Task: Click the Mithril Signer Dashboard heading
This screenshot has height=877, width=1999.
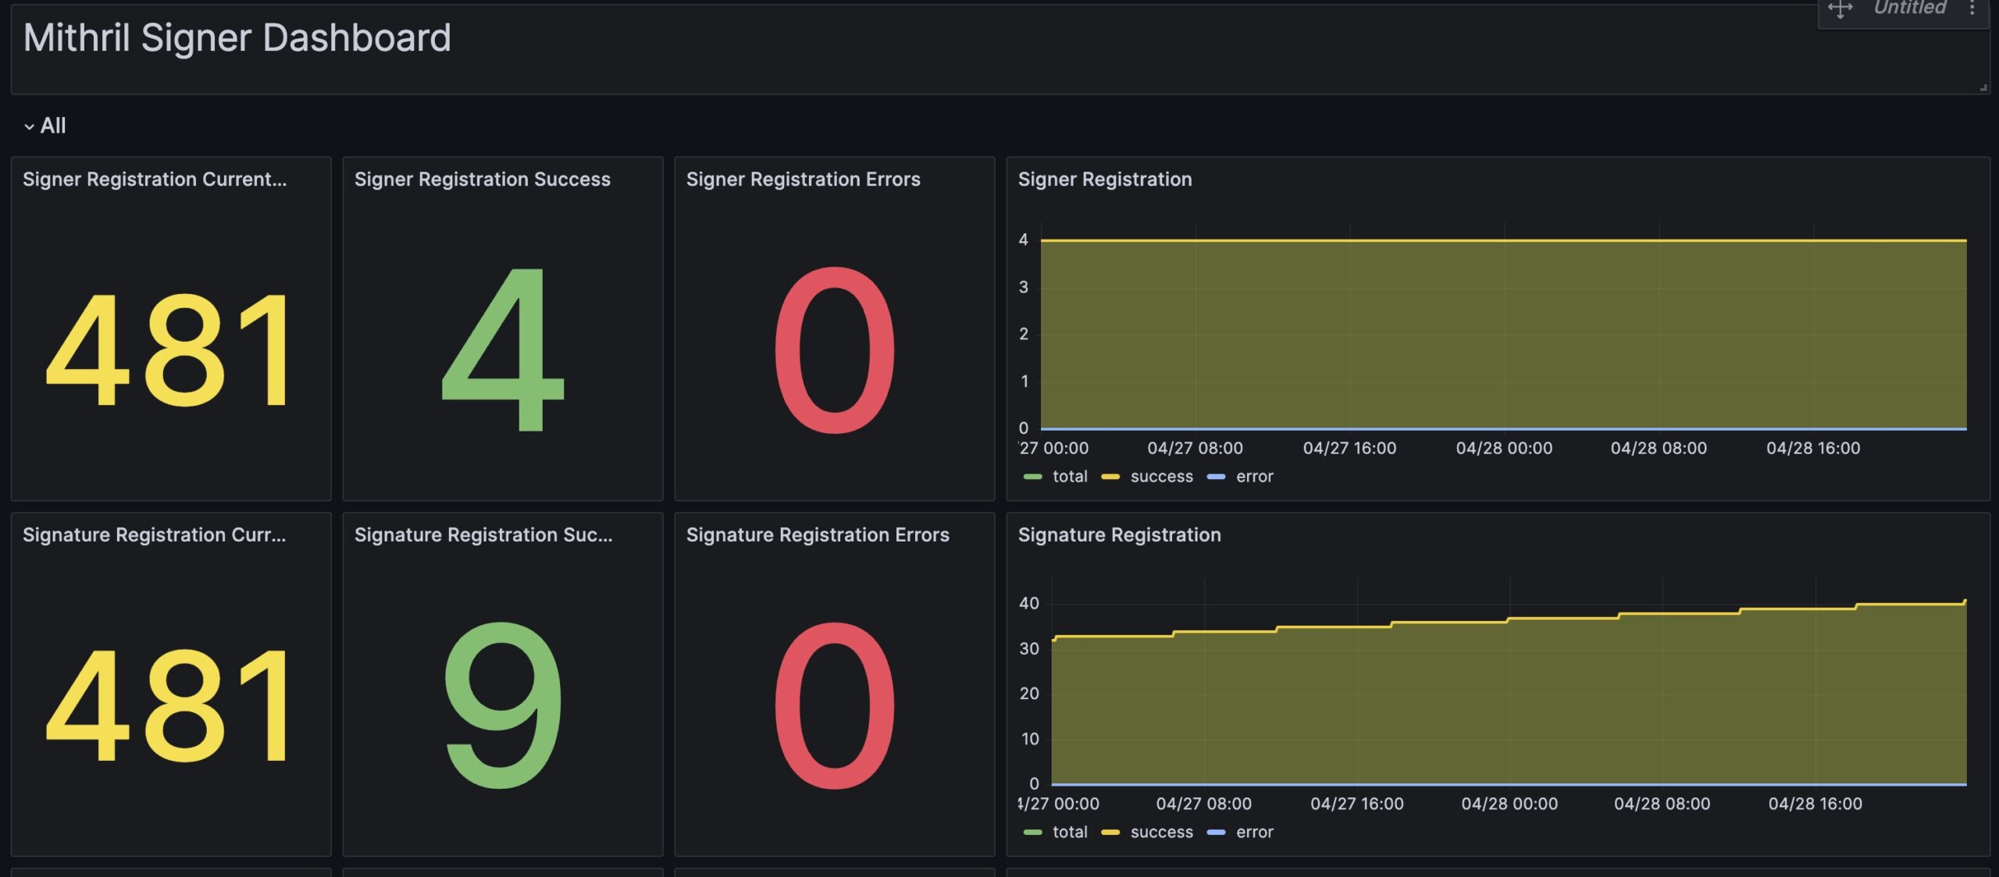Action: [x=237, y=37]
